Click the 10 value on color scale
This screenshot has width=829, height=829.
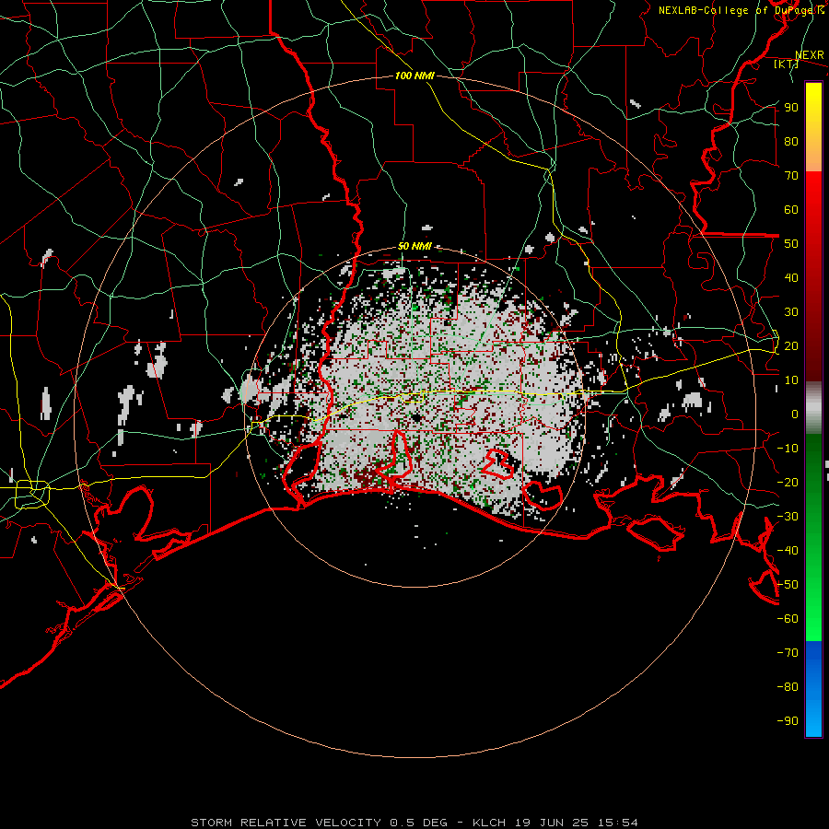click(x=791, y=380)
